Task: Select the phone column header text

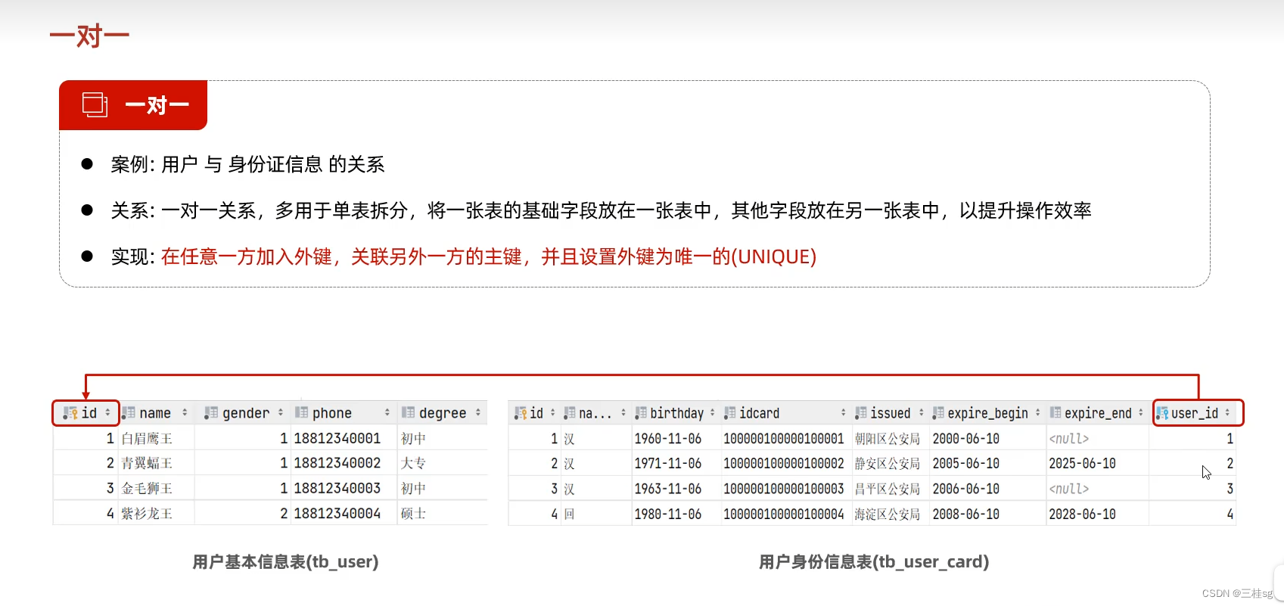Action: (332, 413)
